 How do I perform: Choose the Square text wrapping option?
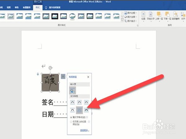pyautogui.click(x=73, y=102)
